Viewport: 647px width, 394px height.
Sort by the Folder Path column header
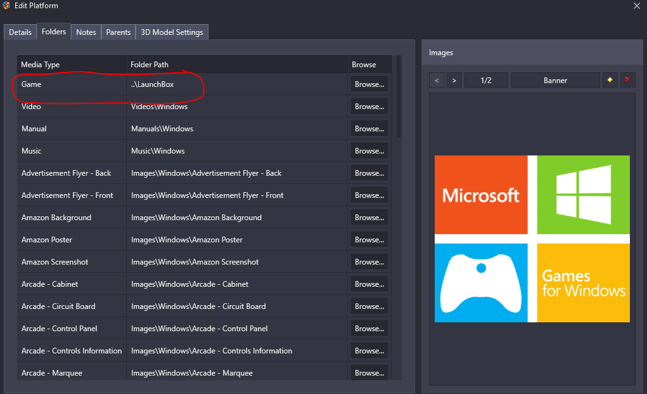[x=237, y=65]
